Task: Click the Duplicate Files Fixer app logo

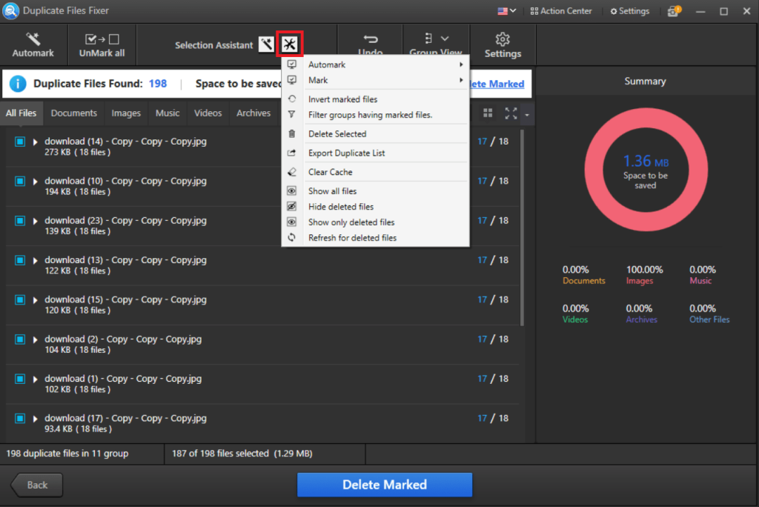Action: click(10, 10)
